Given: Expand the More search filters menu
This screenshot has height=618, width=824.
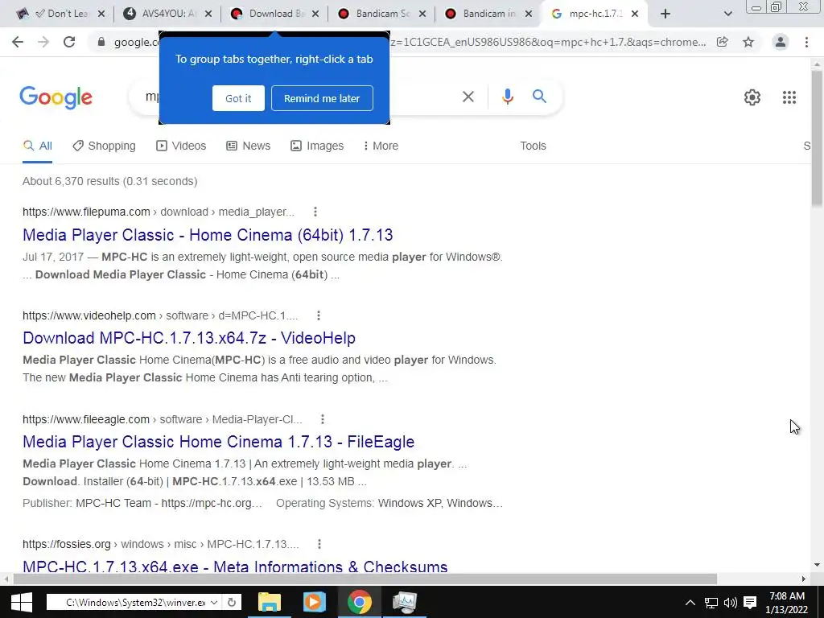Looking at the screenshot, I should coord(381,146).
